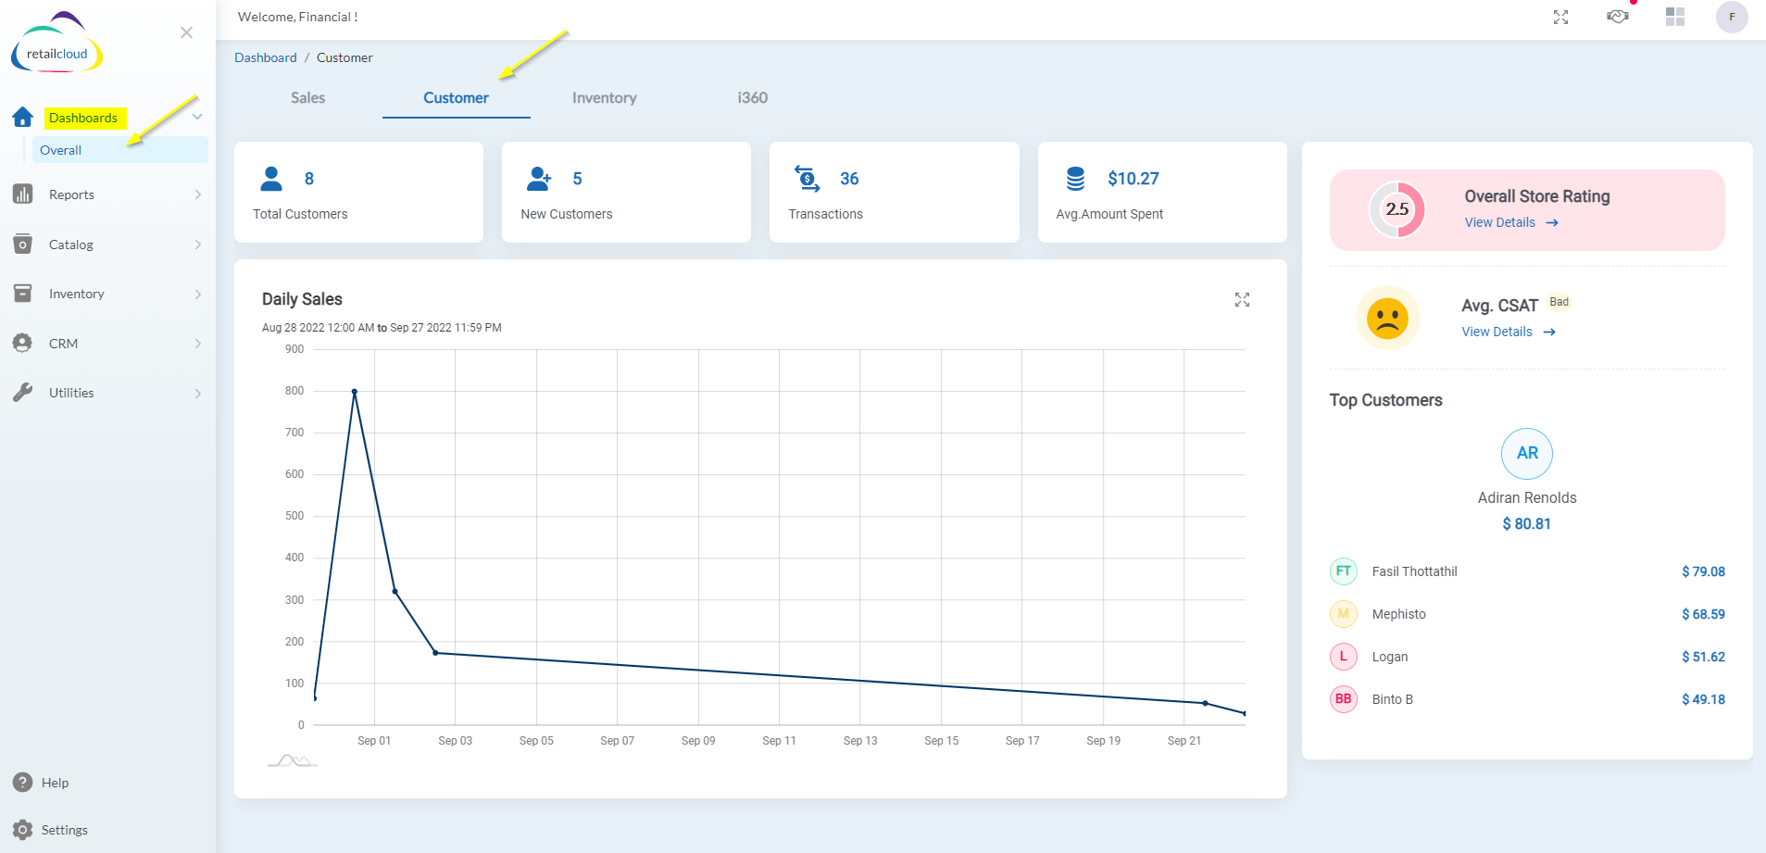Open the handshake icon with notification dot
Viewport: 1766px width, 853px height.
coord(1618,16)
